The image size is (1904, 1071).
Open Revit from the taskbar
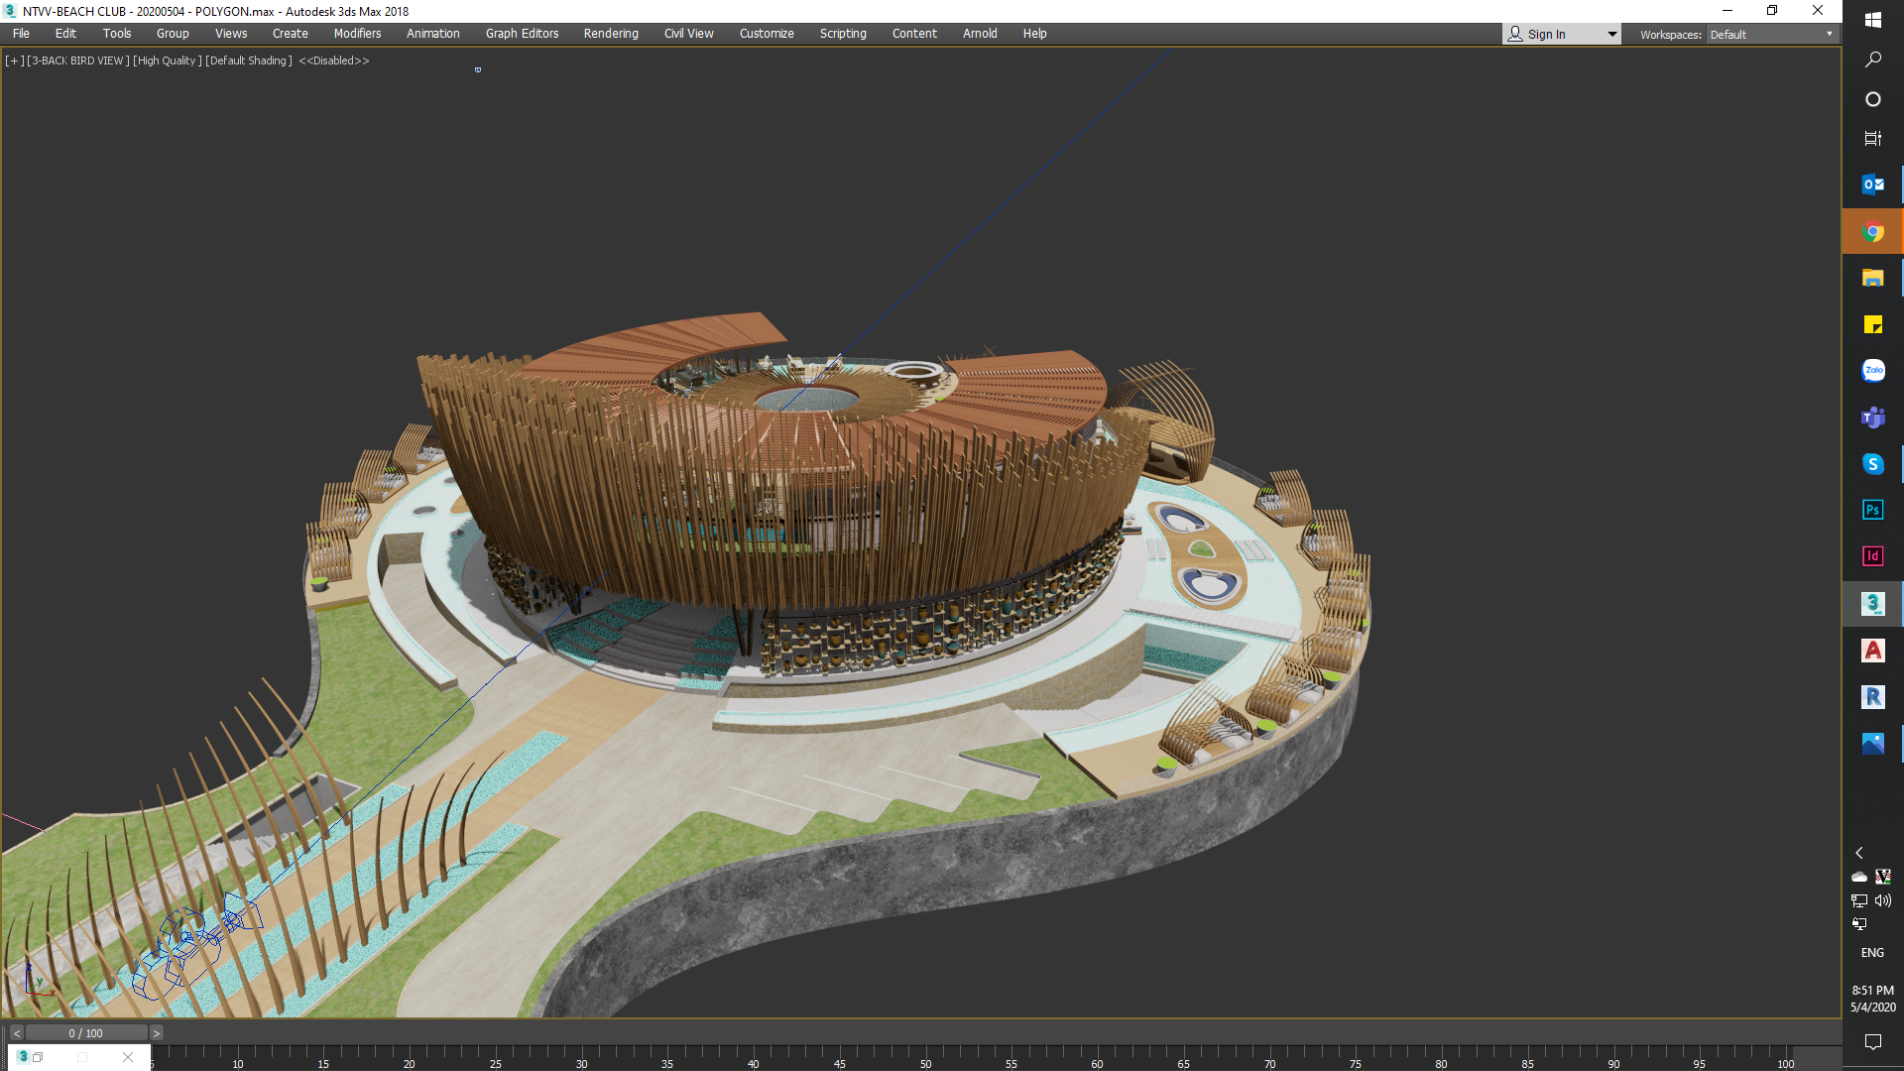1872,697
